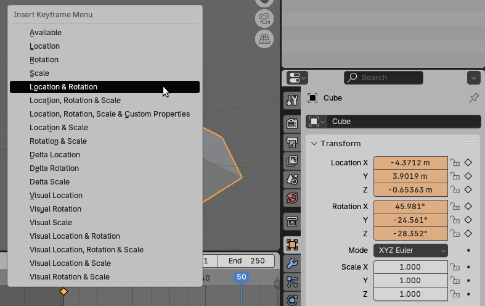Screen dimensions: 485x306
Task: Select Visual Location, Rotation & Scale
Action: (x=105, y=250)
